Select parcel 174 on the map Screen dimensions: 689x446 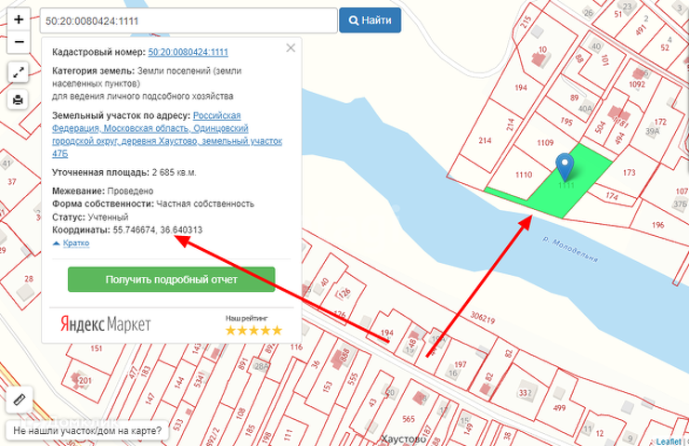[x=612, y=196]
